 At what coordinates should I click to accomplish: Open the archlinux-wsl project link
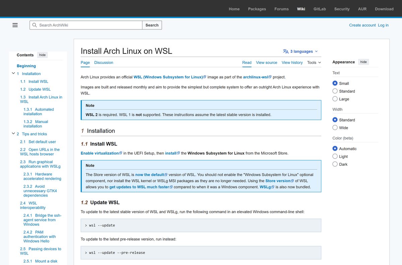pyautogui.click(x=257, y=77)
